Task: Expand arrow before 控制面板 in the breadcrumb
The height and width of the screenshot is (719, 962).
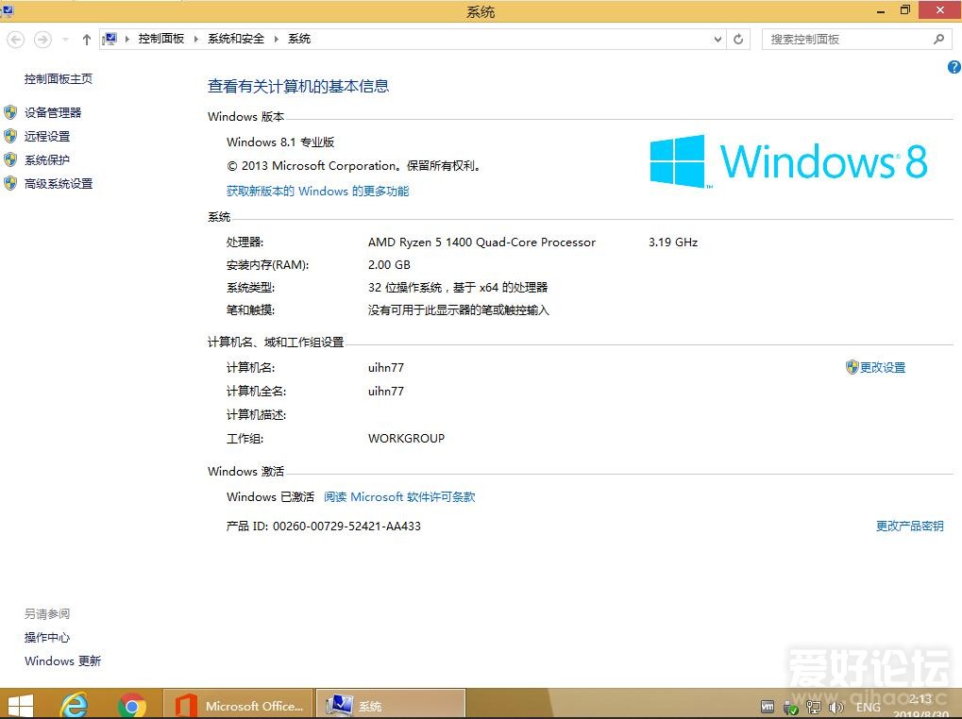Action: tap(127, 40)
